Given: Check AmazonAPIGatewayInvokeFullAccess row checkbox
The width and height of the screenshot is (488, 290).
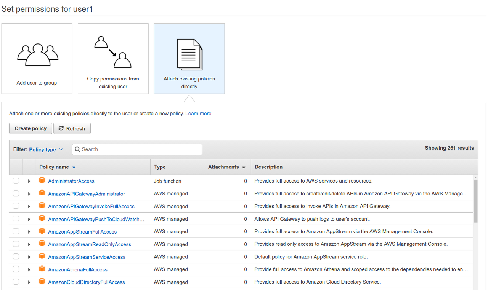Looking at the screenshot, I should 16,206.
